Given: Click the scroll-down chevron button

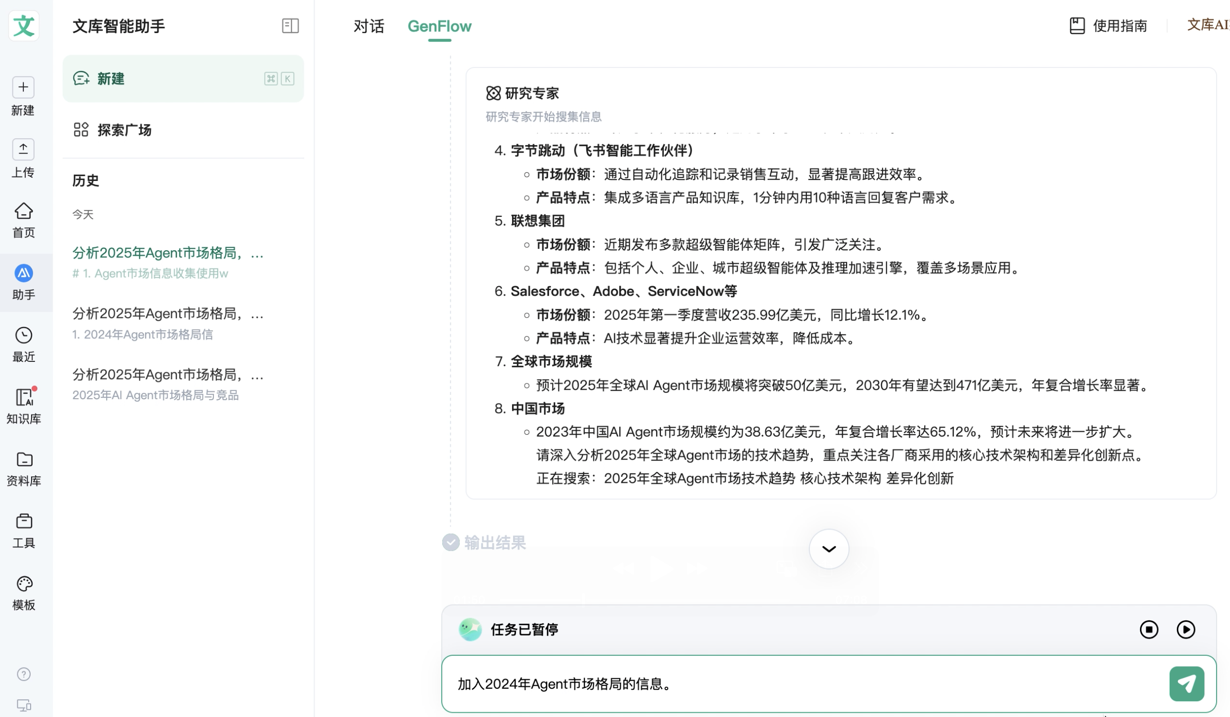Looking at the screenshot, I should point(829,549).
